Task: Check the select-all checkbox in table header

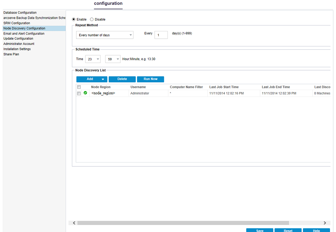Action: [79, 87]
